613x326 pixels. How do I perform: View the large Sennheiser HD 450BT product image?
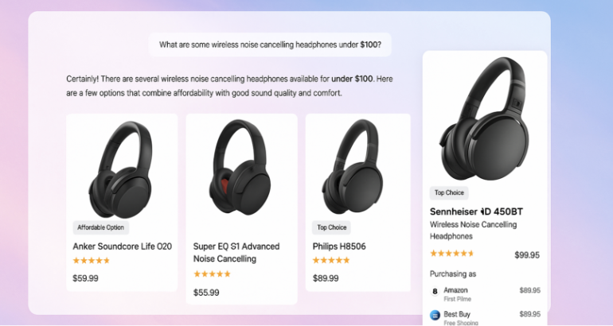(484, 118)
